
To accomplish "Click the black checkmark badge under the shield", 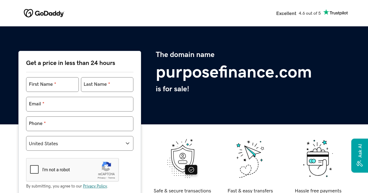I will (191, 170).
